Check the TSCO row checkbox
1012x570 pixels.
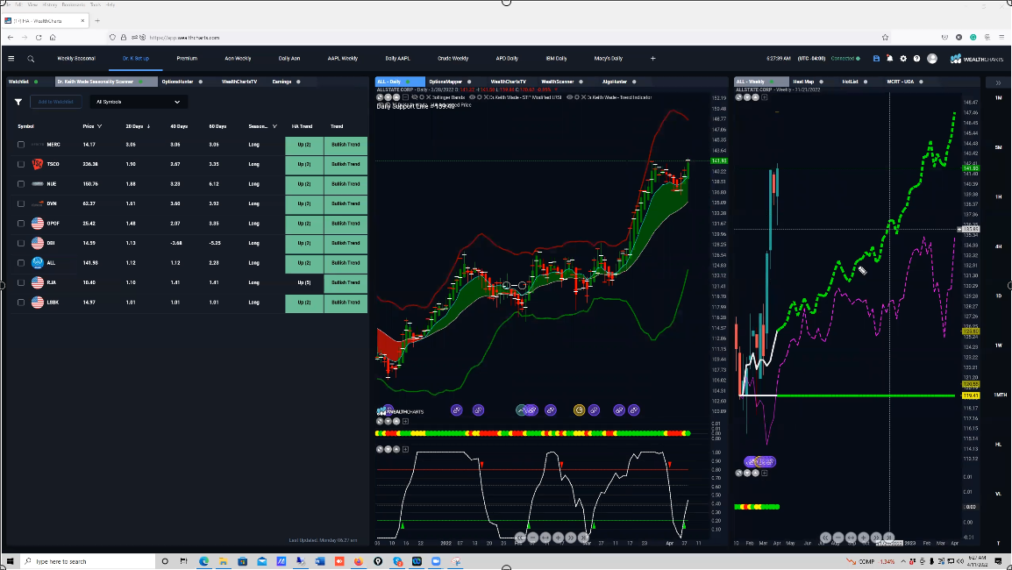pos(21,165)
